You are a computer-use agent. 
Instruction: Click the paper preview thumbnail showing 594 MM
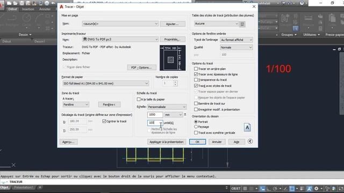pos(173,58)
